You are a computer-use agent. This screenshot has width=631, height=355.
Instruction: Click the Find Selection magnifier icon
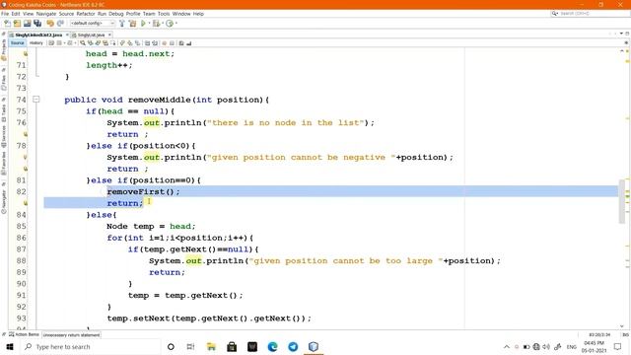(x=83, y=43)
